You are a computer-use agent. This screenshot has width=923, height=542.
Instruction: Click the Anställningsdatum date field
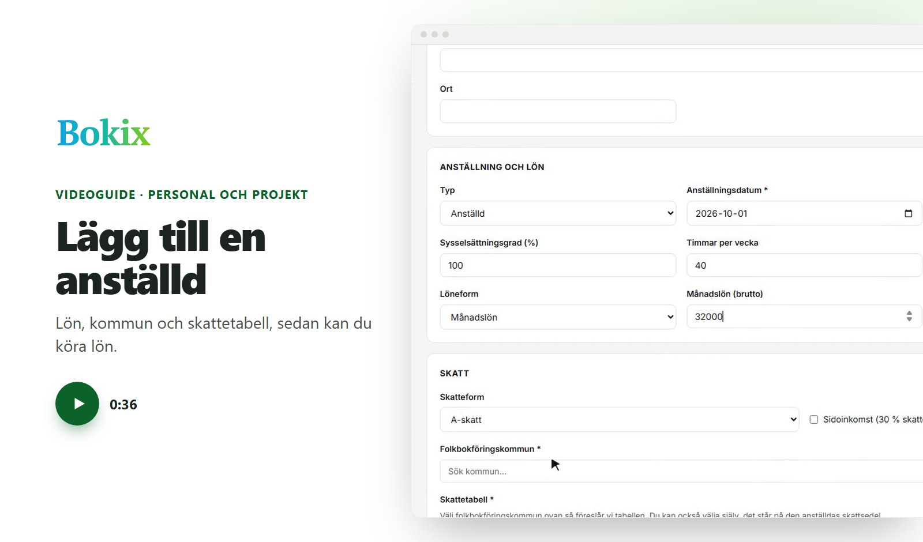pos(804,213)
